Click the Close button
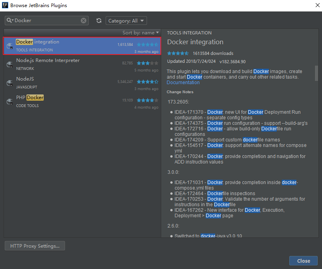Screen dimensions: 322x269 point(303,261)
